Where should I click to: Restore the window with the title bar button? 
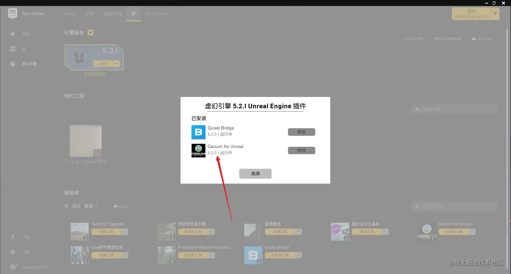(494, 3)
